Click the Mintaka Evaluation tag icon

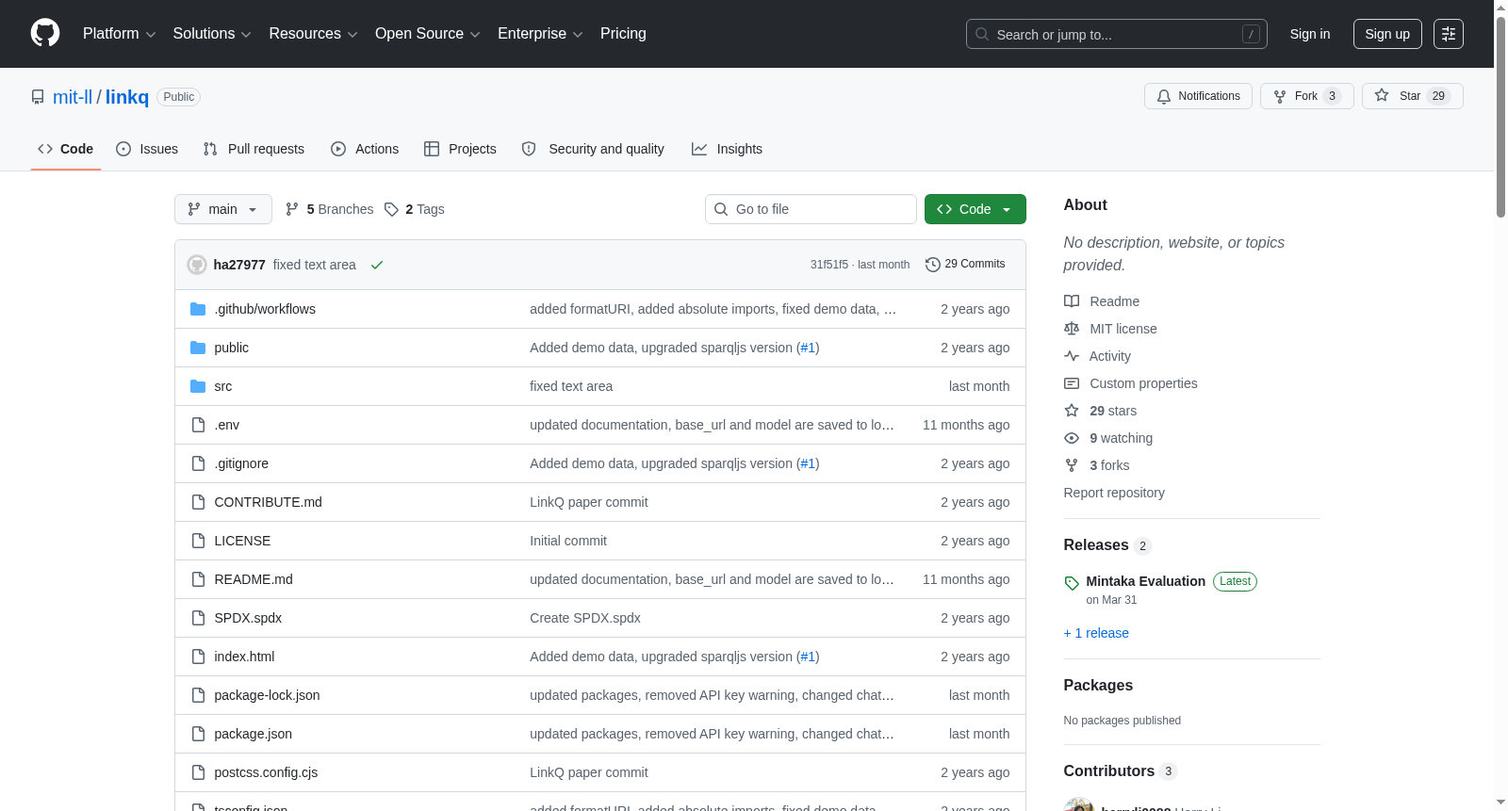pos(1072,583)
